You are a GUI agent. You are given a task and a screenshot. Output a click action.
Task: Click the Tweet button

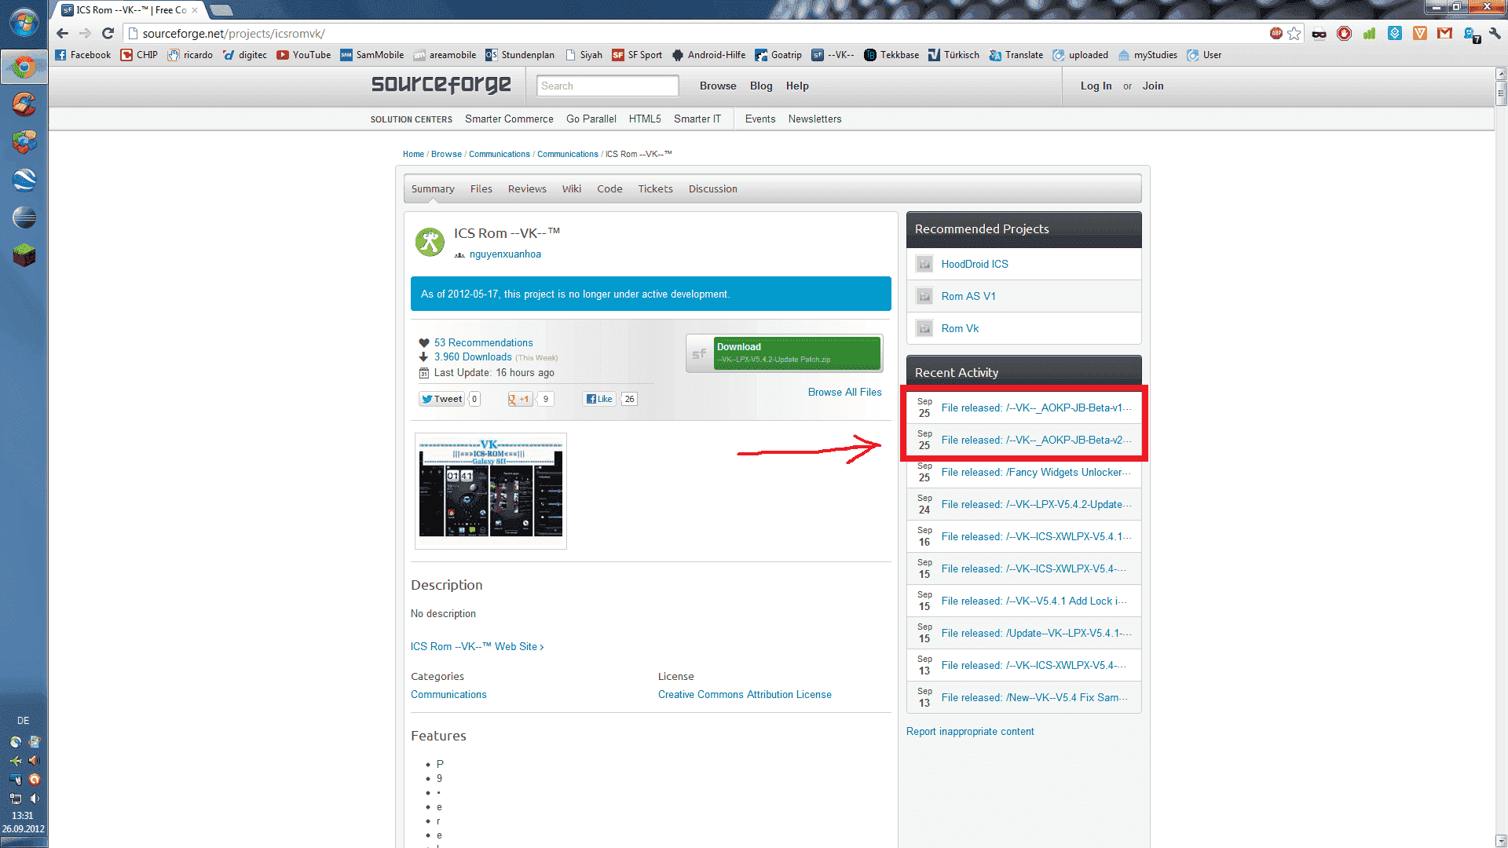tap(441, 399)
